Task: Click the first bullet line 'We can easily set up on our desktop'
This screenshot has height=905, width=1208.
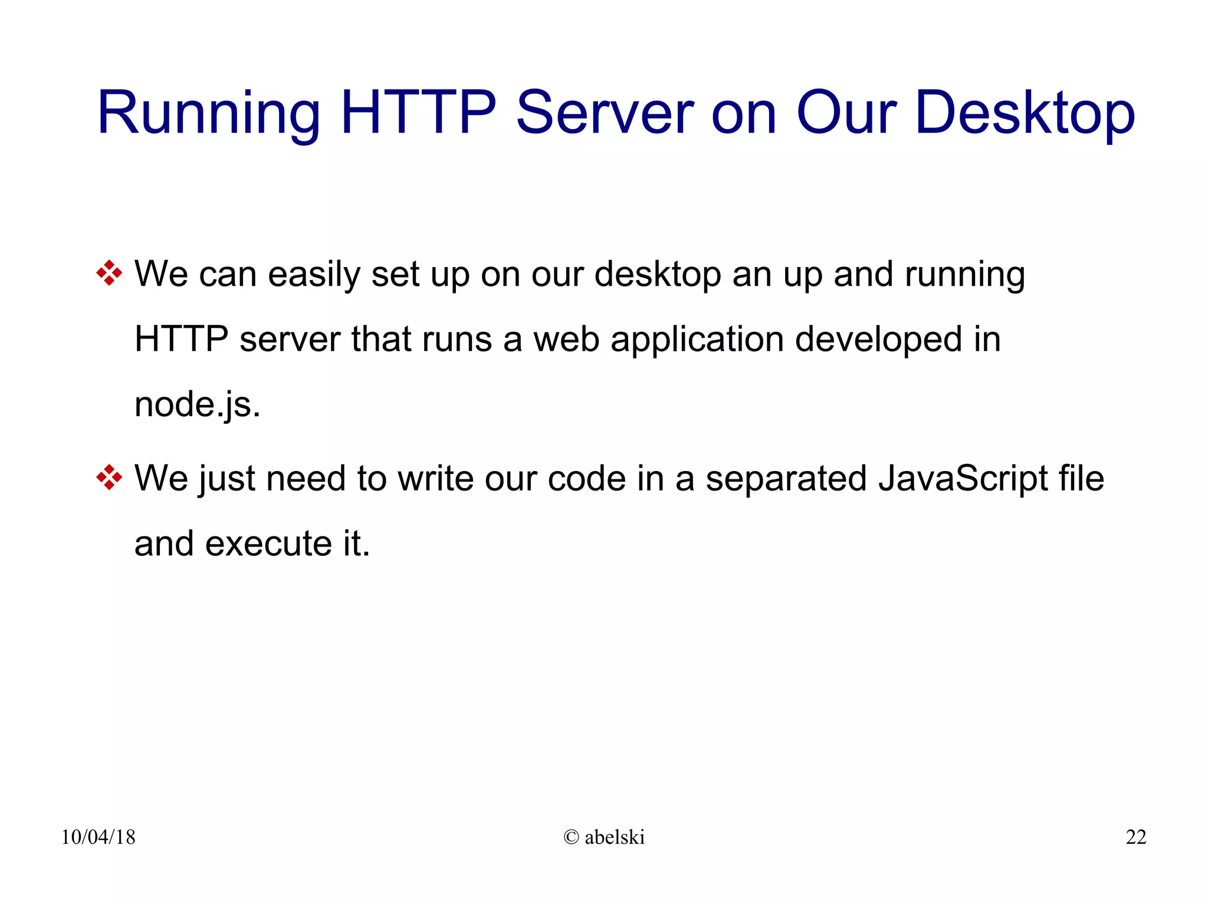Action: coord(579,275)
